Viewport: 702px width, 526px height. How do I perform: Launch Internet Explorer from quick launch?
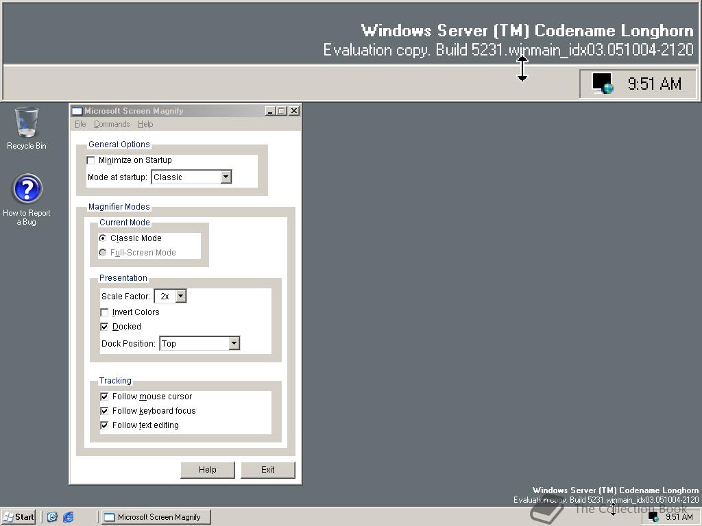(68, 517)
